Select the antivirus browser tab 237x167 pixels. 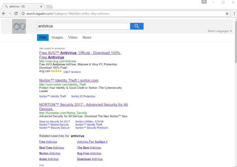pos(24,7)
